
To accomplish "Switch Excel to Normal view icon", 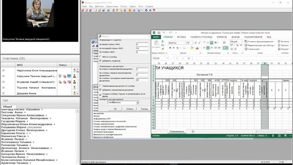I will tap(273, 136).
